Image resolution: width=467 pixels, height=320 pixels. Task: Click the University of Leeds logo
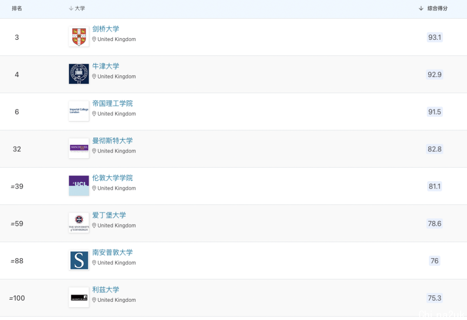(x=79, y=297)
